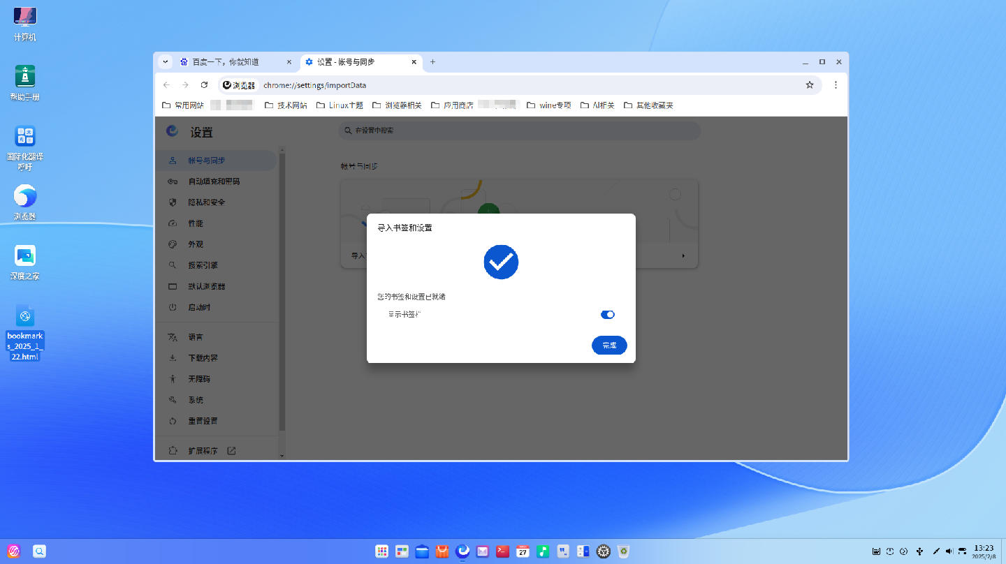Click the power icon in system tray
Screen dimensions: 1006x564
pyautogui.click(x=890, y=551)
